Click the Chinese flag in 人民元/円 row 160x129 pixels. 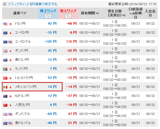tap(5, 105)
